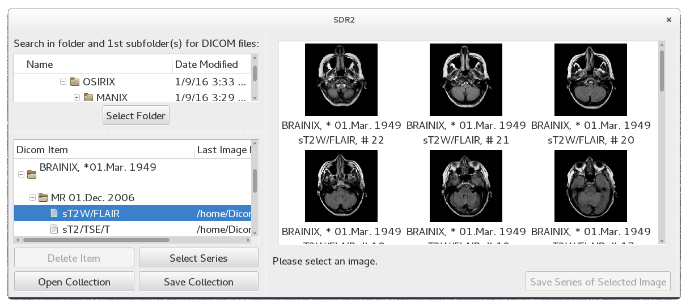Click the sT2/TSE/T series document icon

(54, 229)
